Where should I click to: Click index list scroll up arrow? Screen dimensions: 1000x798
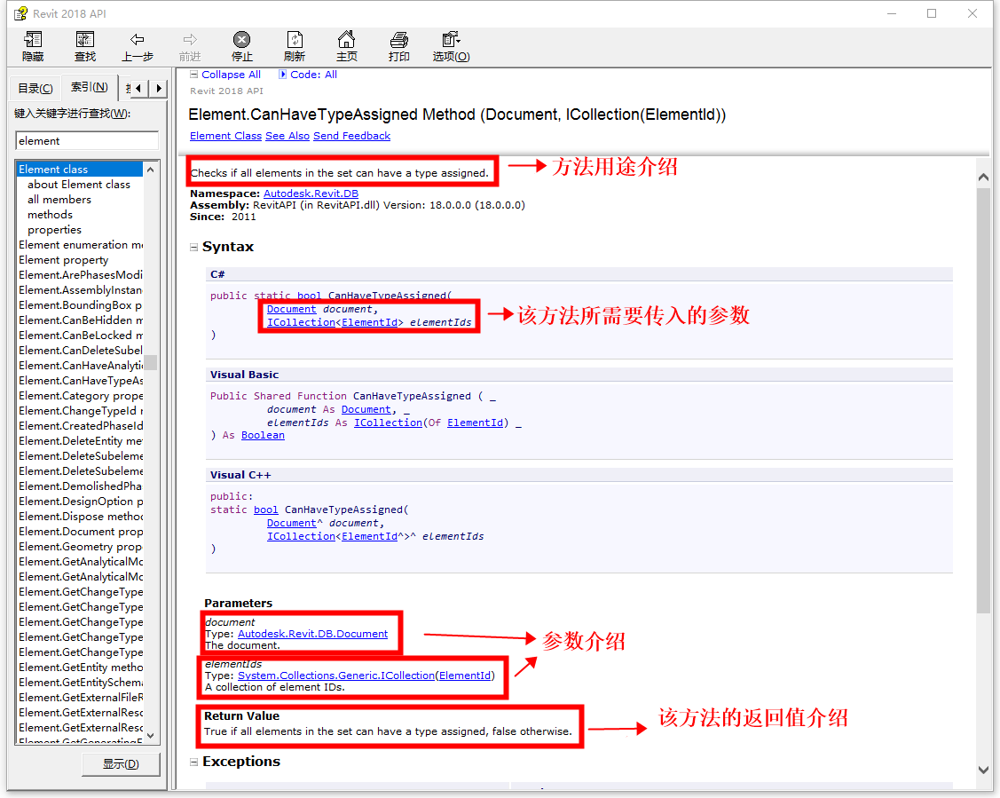click(151, 169)
